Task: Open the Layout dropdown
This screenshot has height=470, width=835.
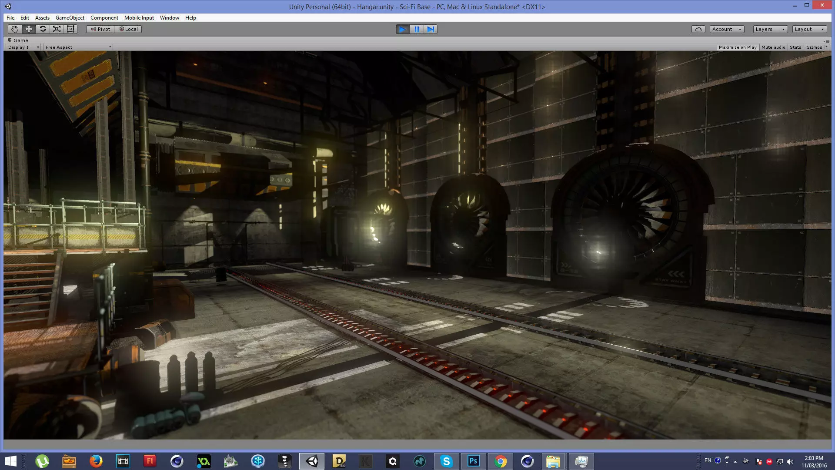Action: [x=809, y=29]
